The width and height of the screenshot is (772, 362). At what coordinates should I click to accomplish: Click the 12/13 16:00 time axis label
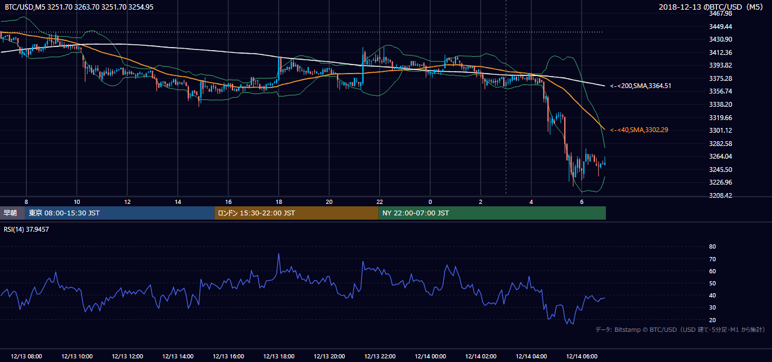(228, 357)
